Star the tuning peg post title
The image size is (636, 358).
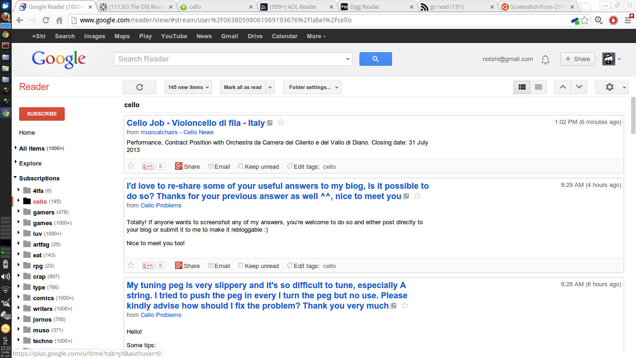tap(405, 305)
